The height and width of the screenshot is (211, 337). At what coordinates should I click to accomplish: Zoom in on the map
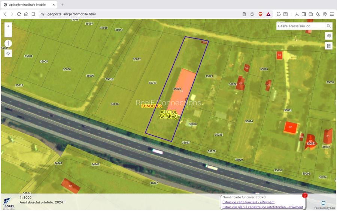[x=8, y=26]
